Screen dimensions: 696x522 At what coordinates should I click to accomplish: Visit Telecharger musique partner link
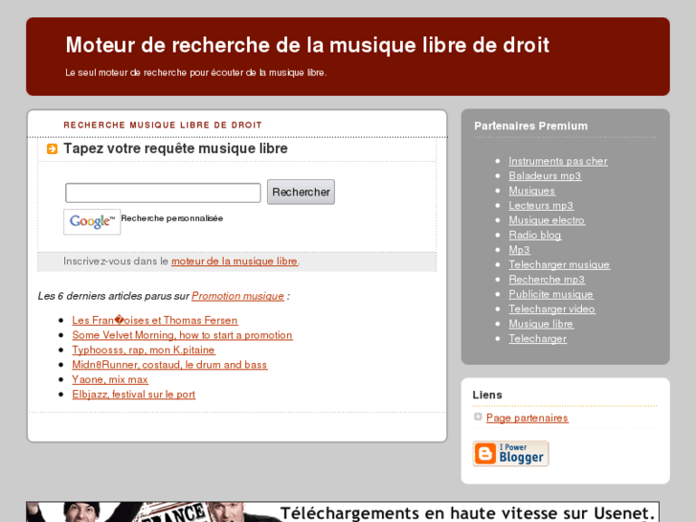[x=559, y=264]
